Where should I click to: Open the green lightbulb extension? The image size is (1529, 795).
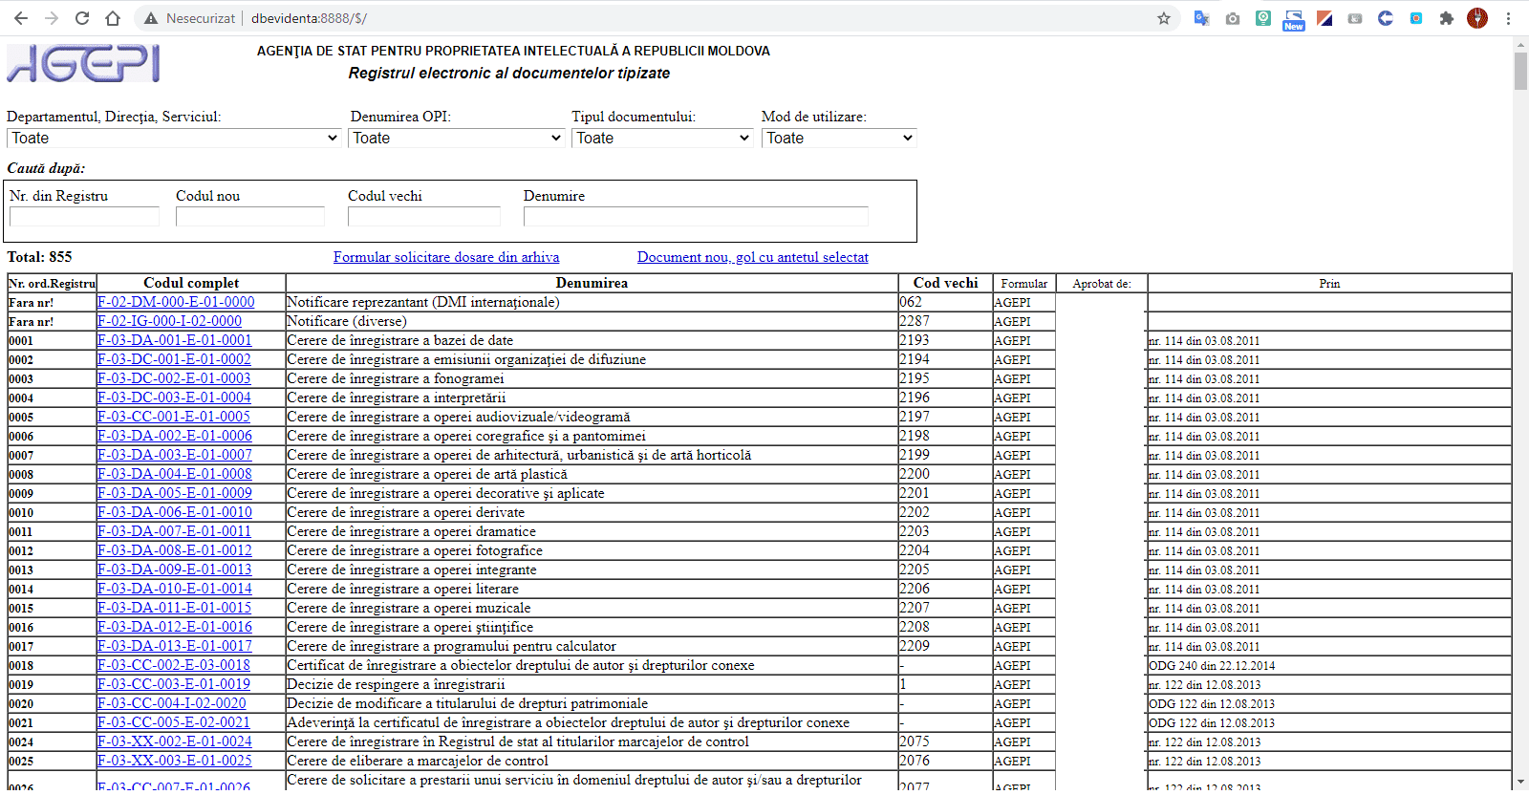coord(1263,18)
